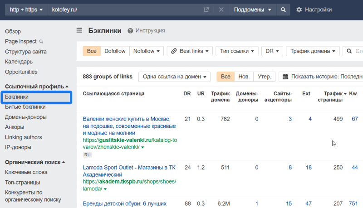Click the Page inspect magnifier icon
This screenshot has width=363, height=208.
point(41,42)
